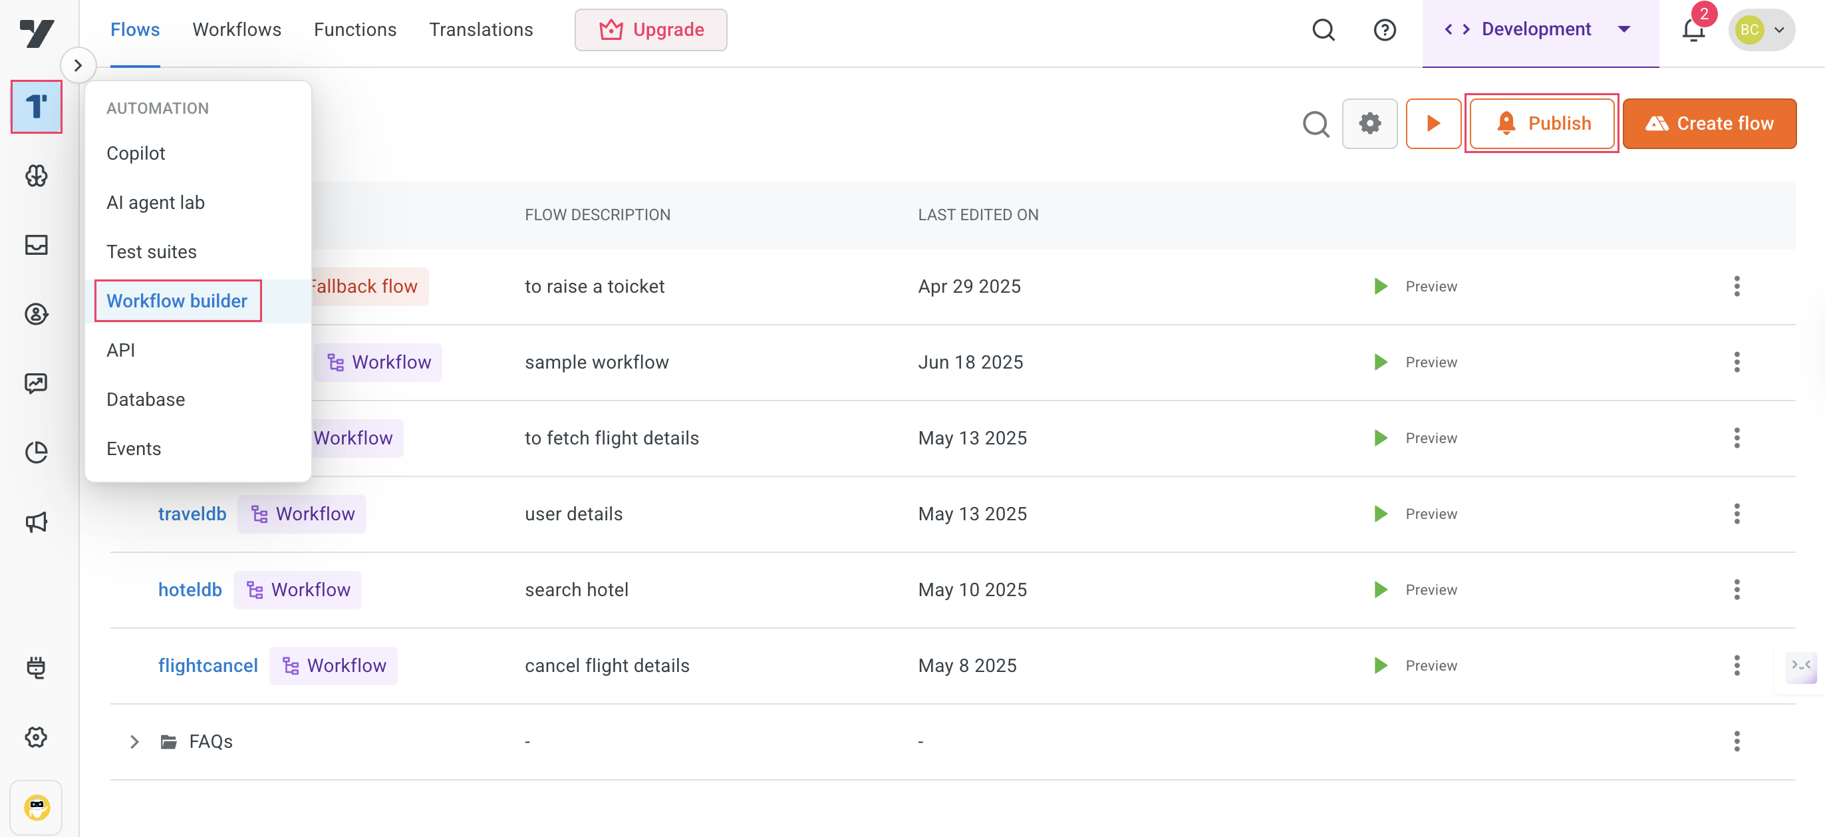1825x837 pixels.
Task: Open the user profile circle icon in sidebar
Action: pos(36,314)
